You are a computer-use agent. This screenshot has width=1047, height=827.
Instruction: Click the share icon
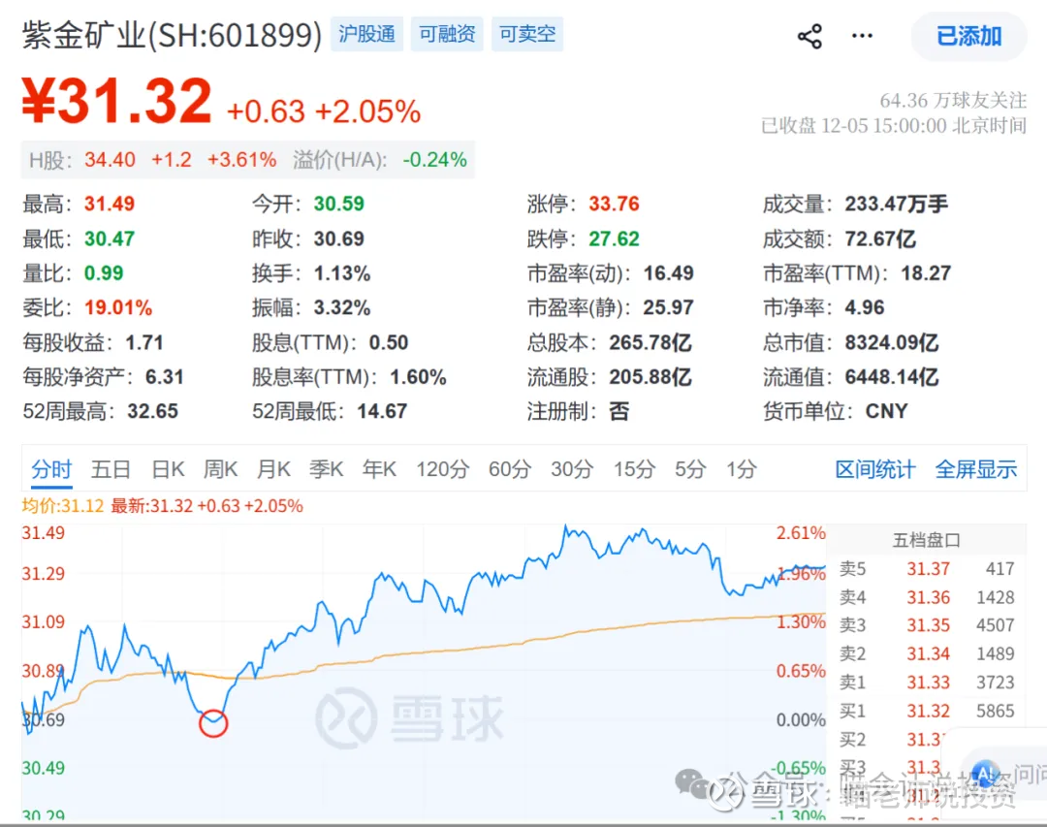(x=809, y=37)
